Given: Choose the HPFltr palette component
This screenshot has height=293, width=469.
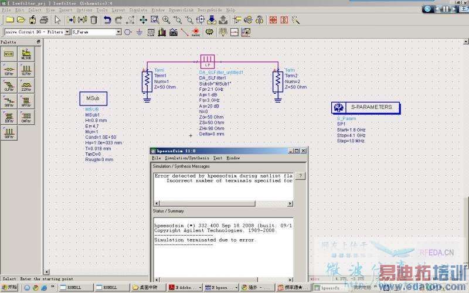Looking at the screenshot, I should pos(26,101).
